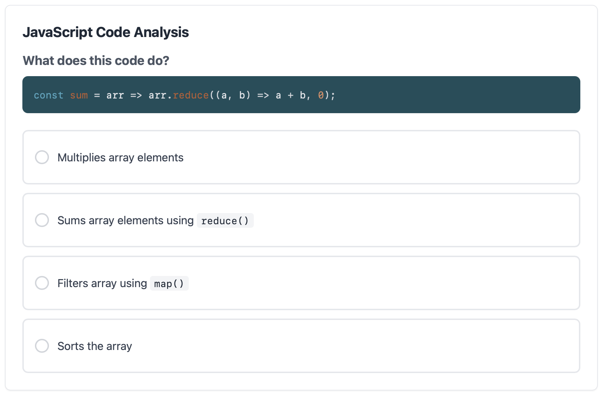
Task: Click the 'a + b' expression in the code
Action: [291, 95]
